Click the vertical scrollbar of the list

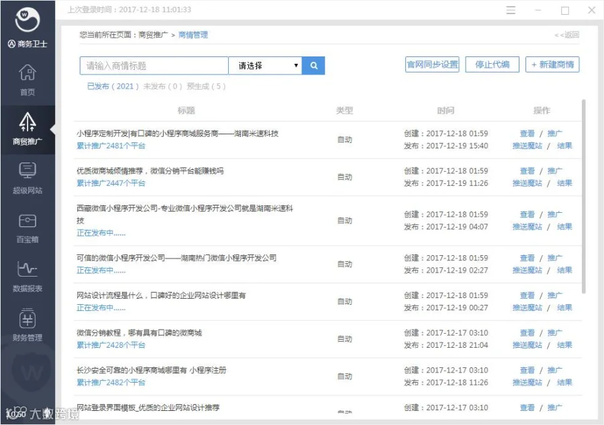584,197
